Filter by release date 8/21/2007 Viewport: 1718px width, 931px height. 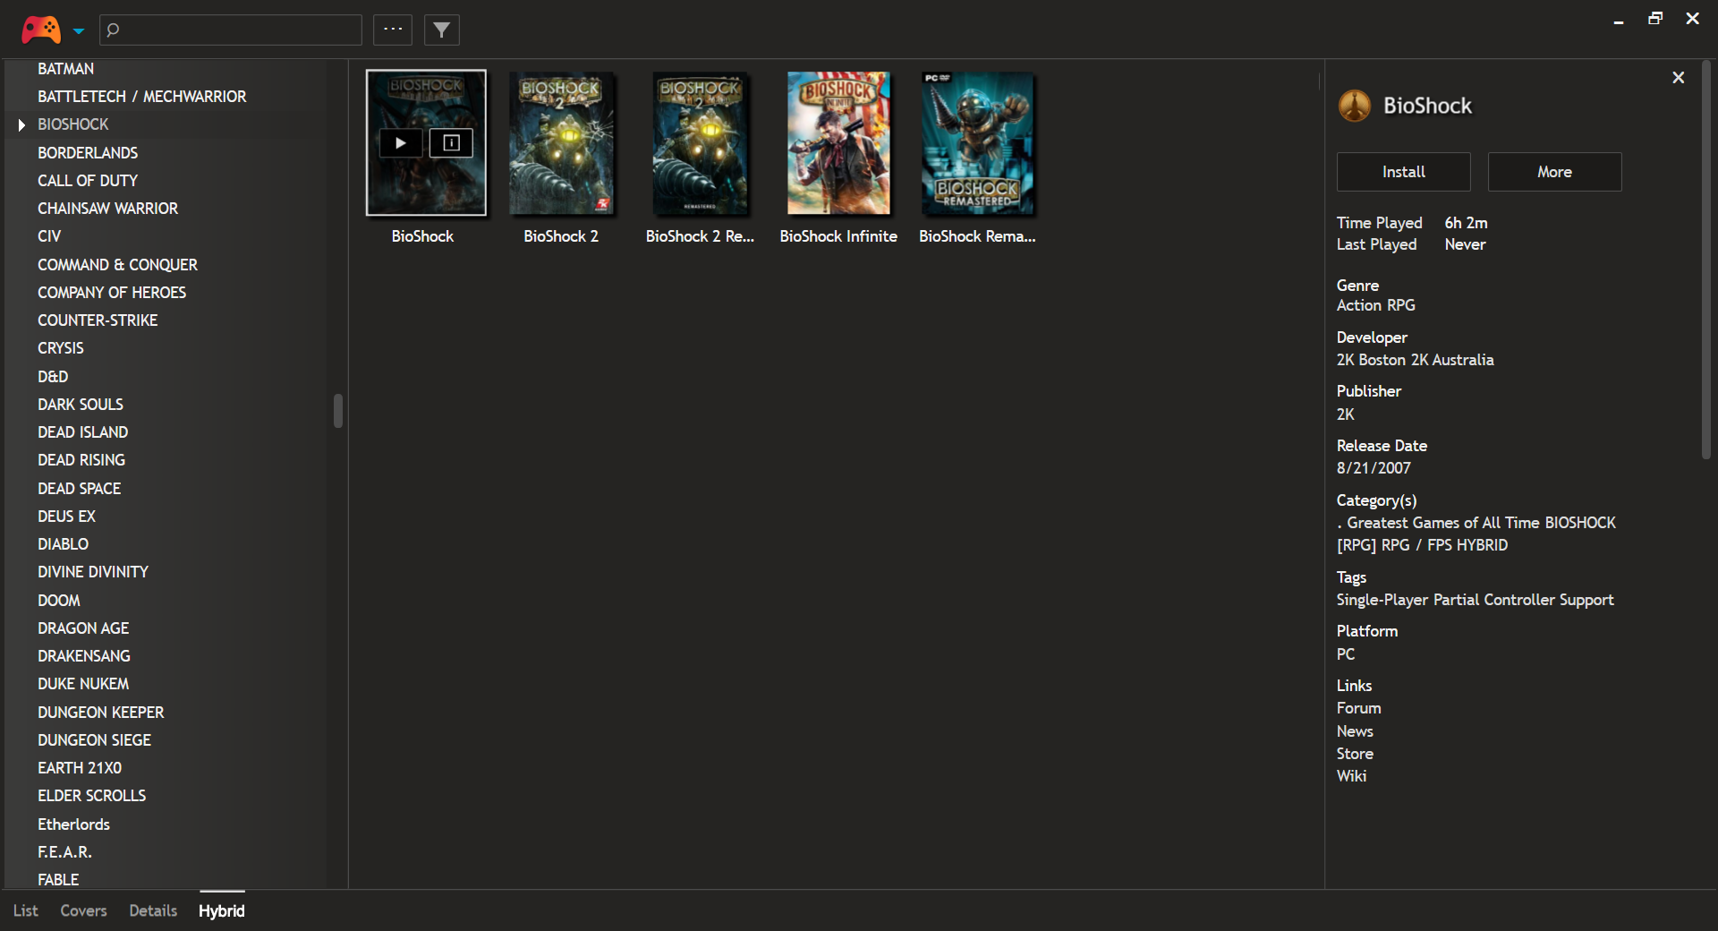pyautogui.click(x=1374, y=468)
